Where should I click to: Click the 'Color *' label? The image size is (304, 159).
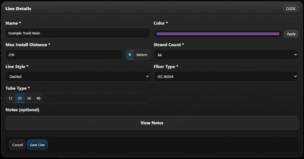(161, 23)
